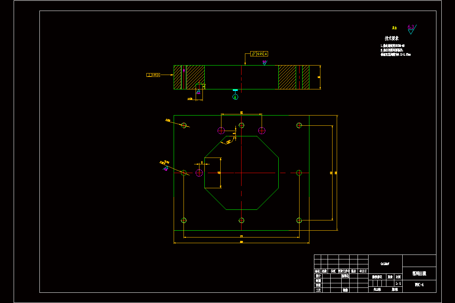Pick the top-left green corner hole
455x303 pixels.
pos(184,125)
